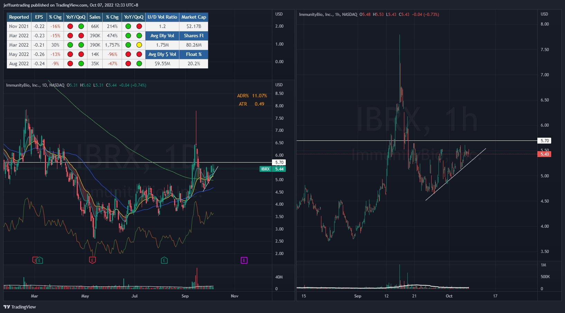565x313 pixels.
Task: Click the 'Shares Fl' label cell
Action: 194,36
